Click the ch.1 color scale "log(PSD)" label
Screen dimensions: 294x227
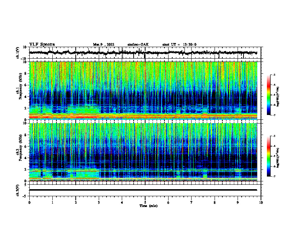pyautogui.click(x=278, y=96)
